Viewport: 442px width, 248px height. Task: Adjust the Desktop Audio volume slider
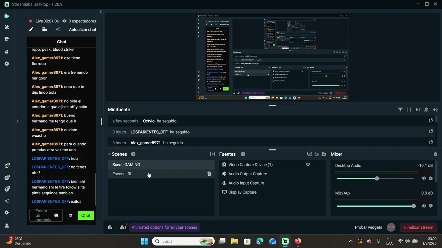point(375,178)
